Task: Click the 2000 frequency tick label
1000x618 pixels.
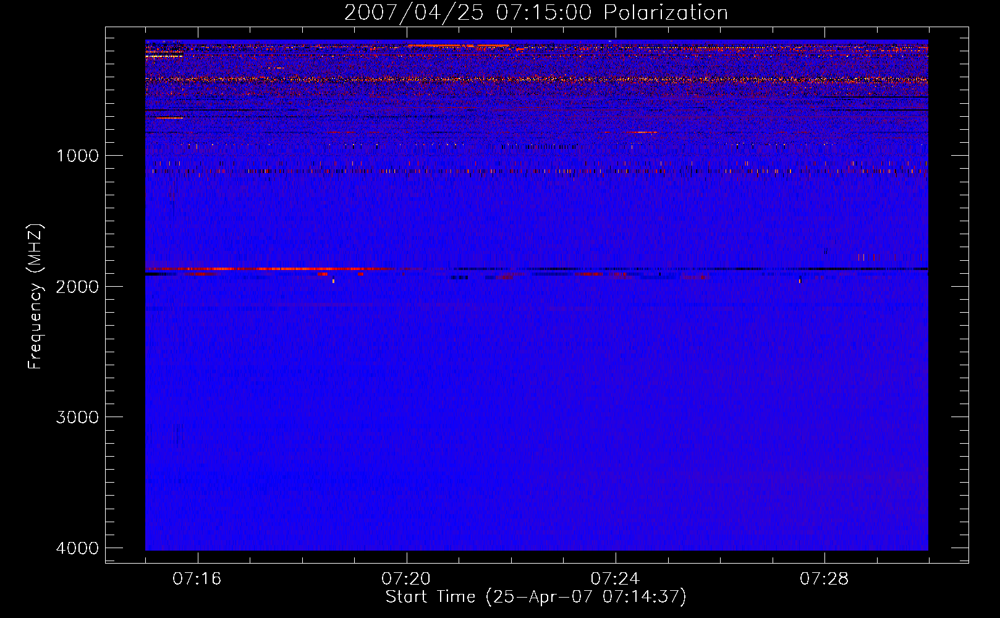Action: (x=77, y=286)
